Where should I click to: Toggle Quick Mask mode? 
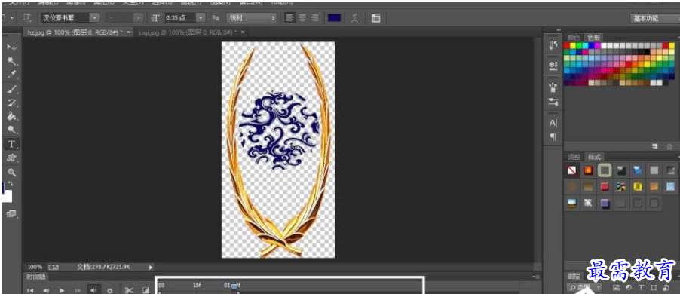[x=11, y=213]
